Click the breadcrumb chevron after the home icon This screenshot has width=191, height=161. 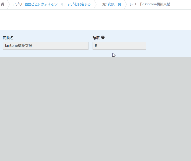point(8,4)
